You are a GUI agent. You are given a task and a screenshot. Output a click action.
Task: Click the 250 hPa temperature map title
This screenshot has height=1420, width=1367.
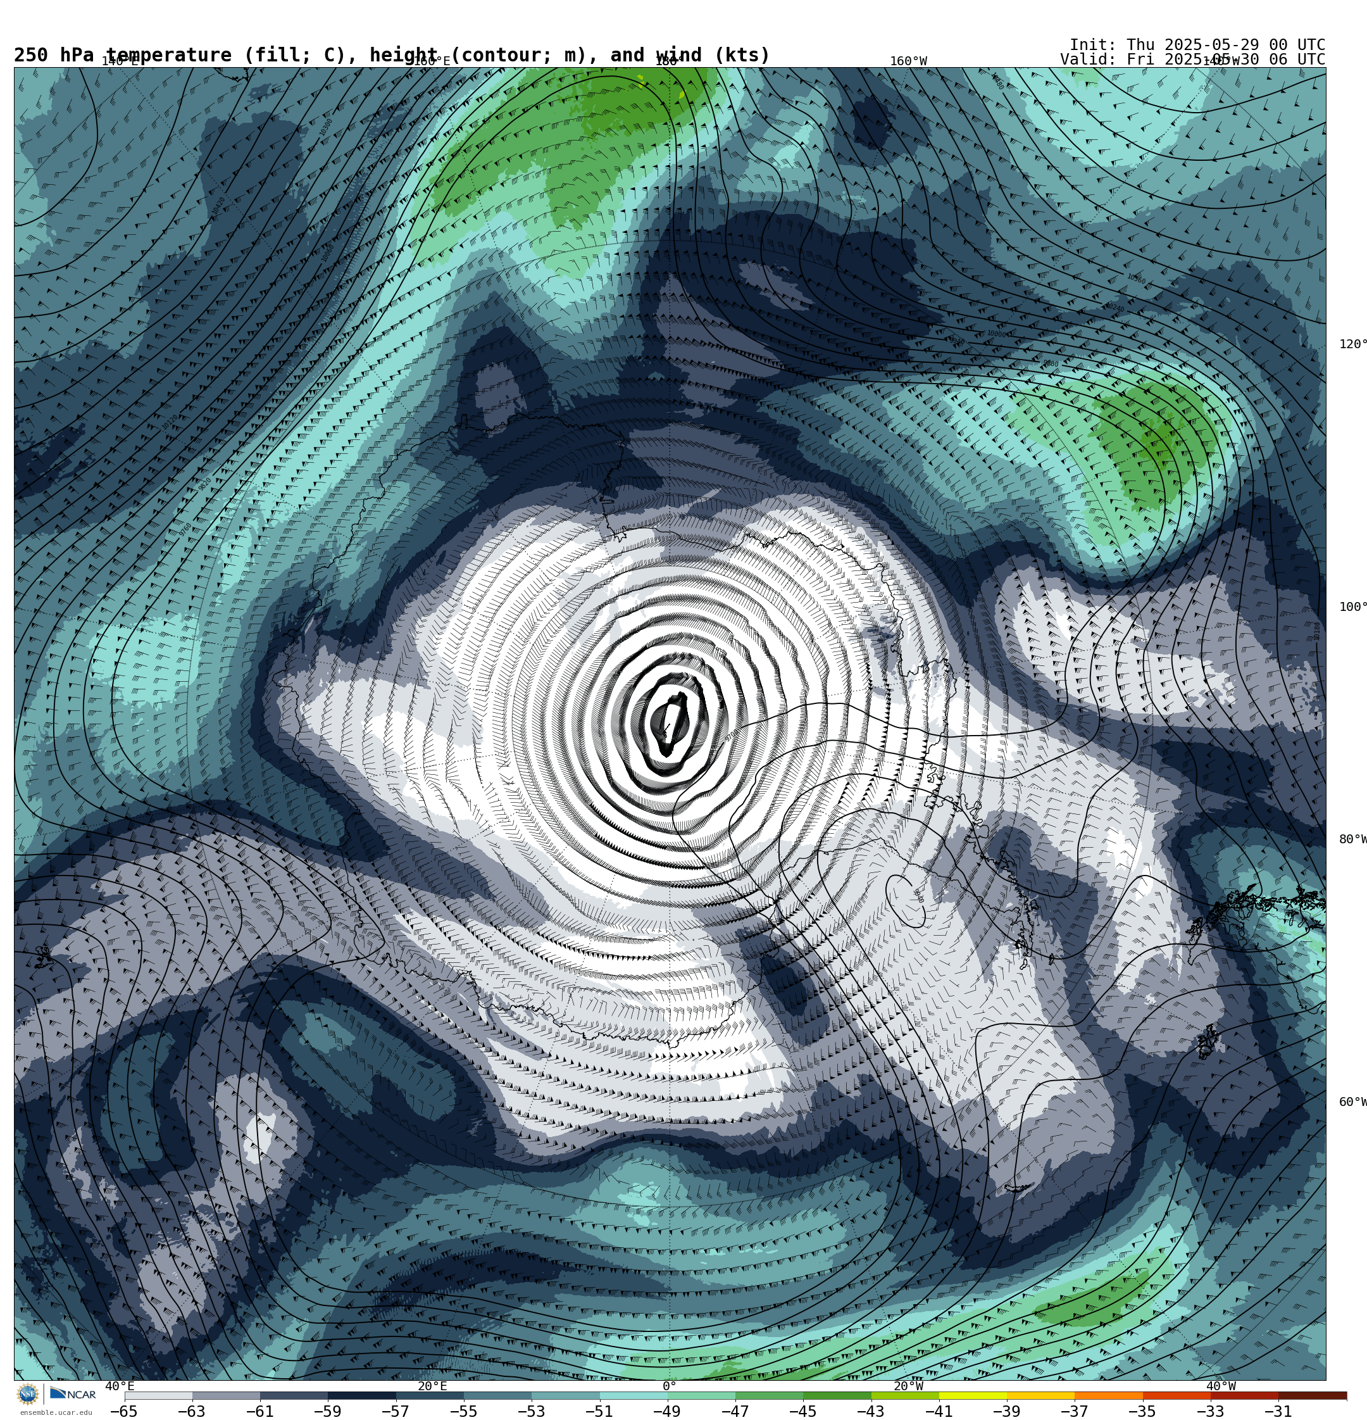click(392, 55)
